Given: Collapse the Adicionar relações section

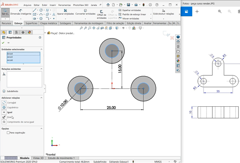Looking at the screenshot, I should 41,98.
